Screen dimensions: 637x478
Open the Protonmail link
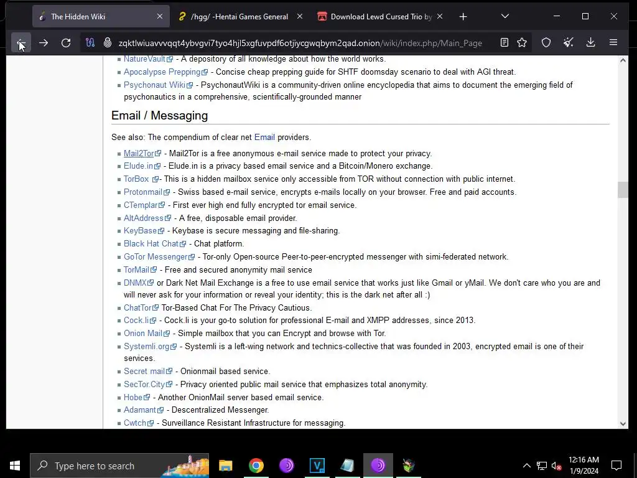(147, 192)
